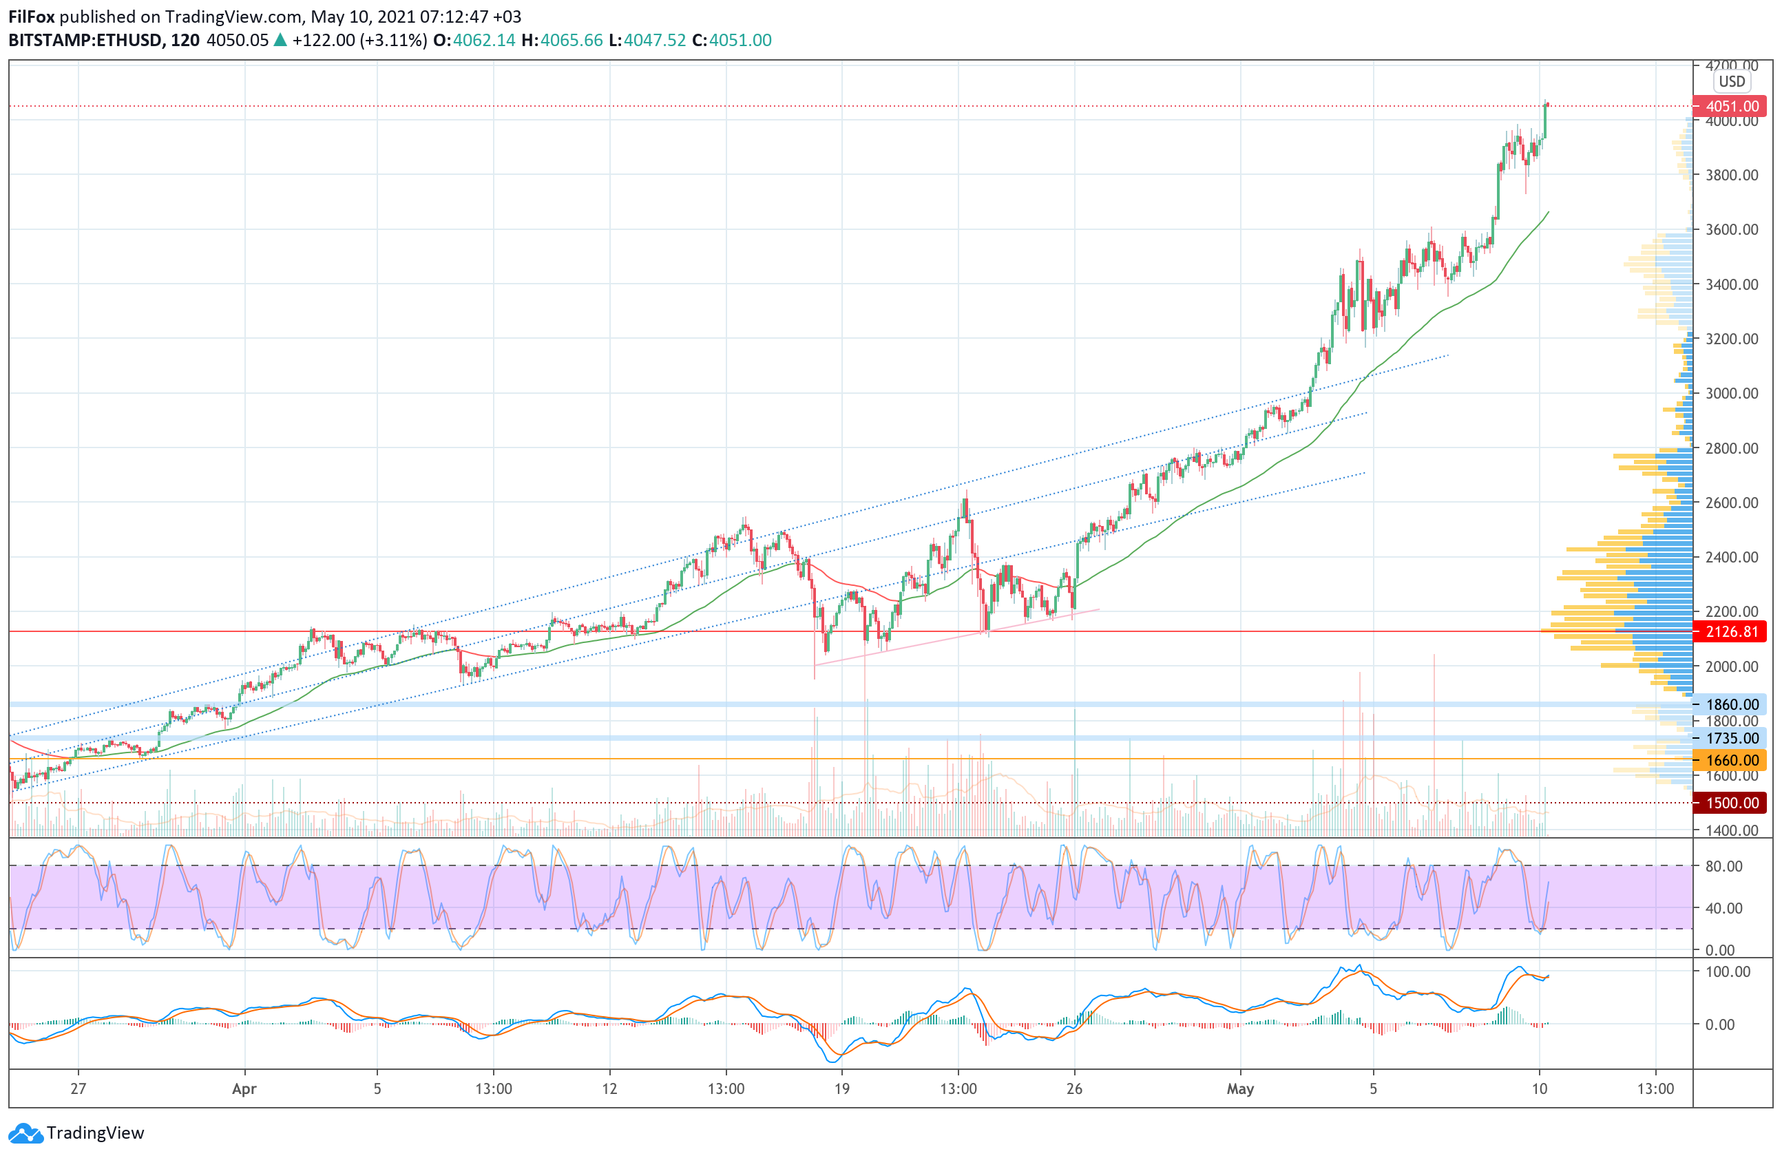Viewport: 1782px width, 1158px height.
Task: Select the 19 date on time axis
Action: (842, 1089)
